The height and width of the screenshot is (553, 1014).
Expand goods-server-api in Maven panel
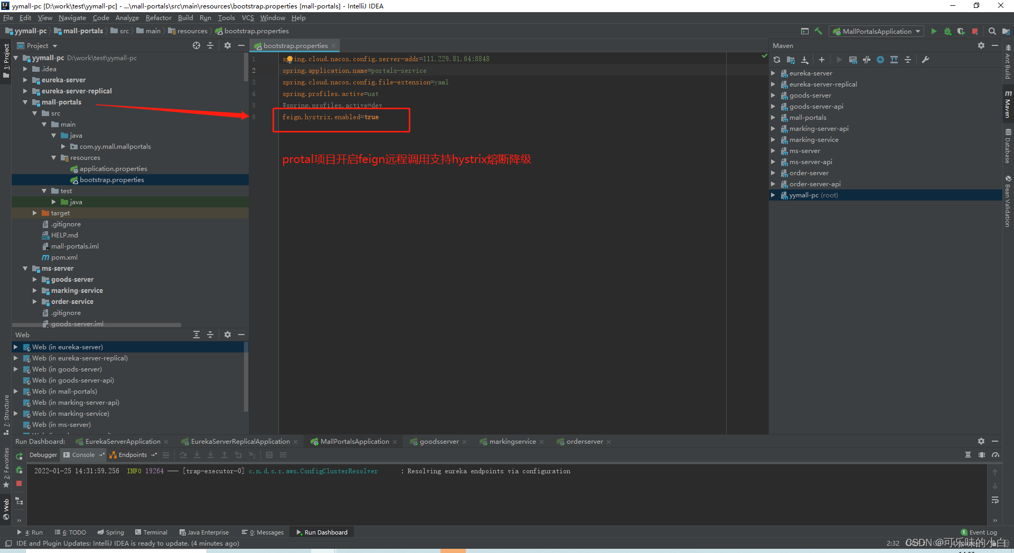[773, 107]
